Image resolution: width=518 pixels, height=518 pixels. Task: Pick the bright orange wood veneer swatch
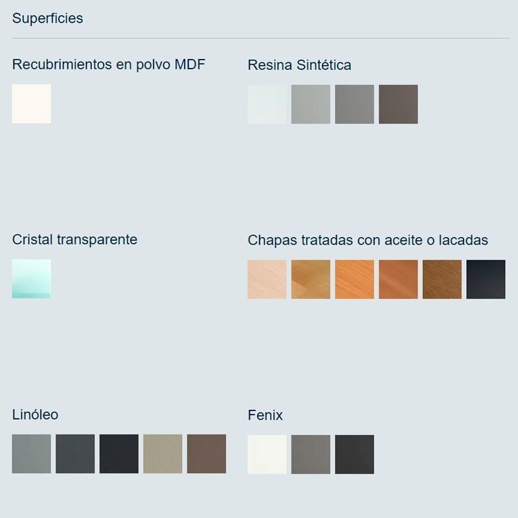(x=354, y=279)
